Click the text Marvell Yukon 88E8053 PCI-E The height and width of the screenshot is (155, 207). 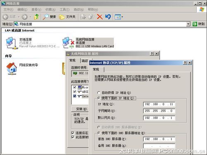[39, 46]
